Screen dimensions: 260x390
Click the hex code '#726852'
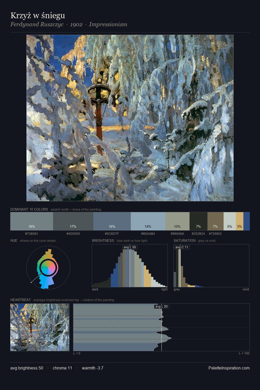tap(216, 233)
